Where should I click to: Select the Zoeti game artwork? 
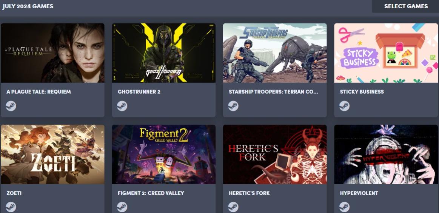pos(52,154)
